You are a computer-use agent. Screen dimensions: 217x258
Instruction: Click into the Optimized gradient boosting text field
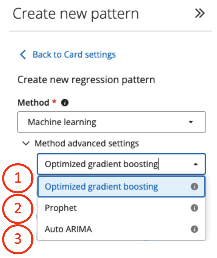[101, 164]
